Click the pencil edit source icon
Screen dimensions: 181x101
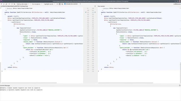6,4
